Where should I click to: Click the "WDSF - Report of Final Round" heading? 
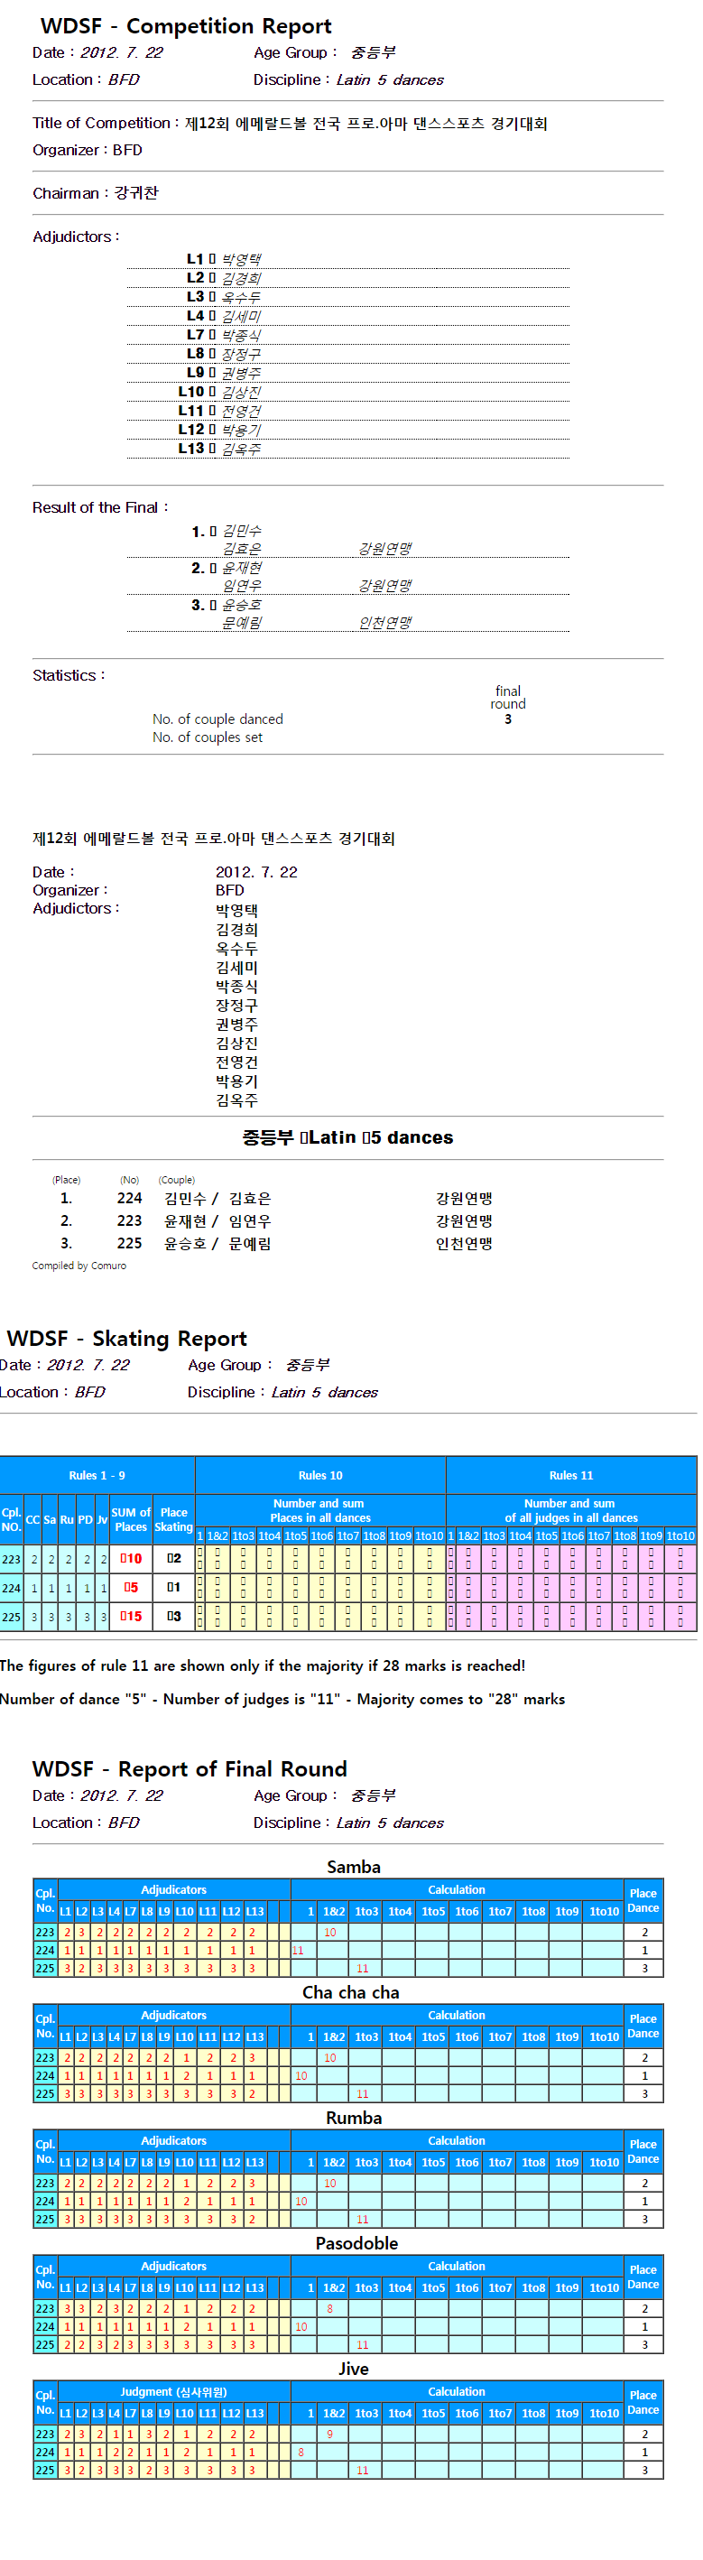coord(190,1769)
